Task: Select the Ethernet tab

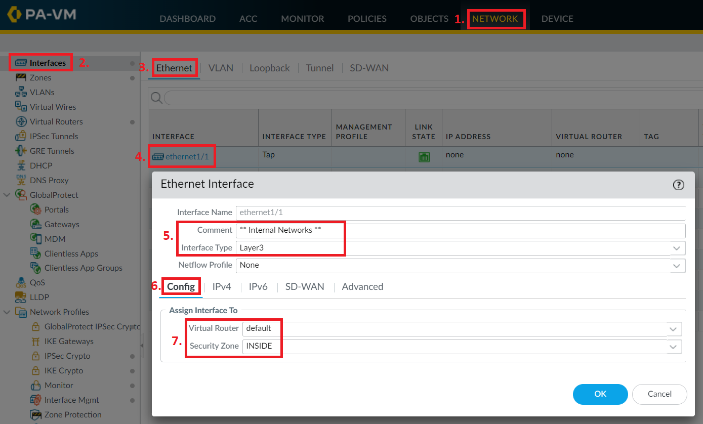Action: coord(174,68)
